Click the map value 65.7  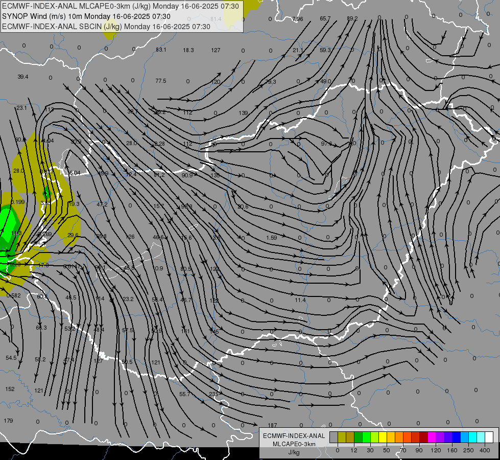tap(325, 18)
